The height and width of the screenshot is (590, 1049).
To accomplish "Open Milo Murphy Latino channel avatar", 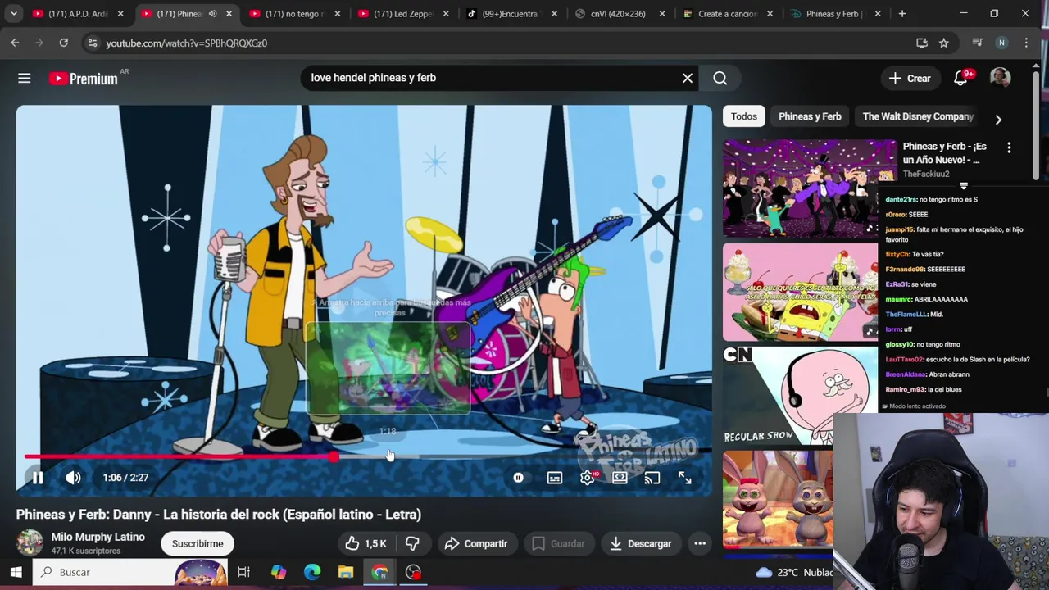I will [x=30, y=543].
